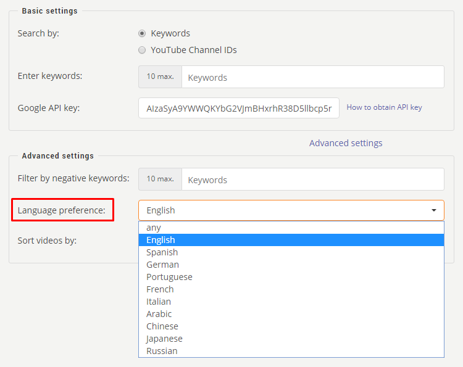Open the How to obtain API key link
This screenshot has width=463, height=367.
point(384,107)
